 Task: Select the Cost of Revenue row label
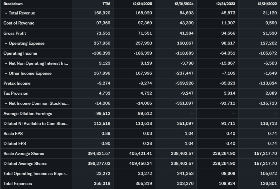point(19,23)
